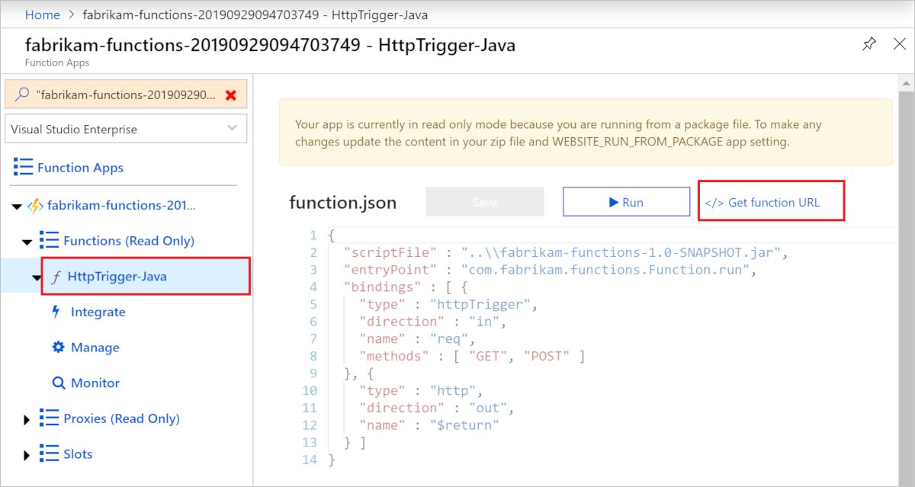
Task: Collapse the fabrikam-functions-201... app node
Action: coord(17,206)
